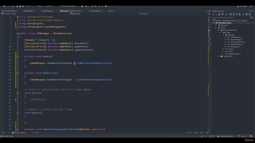Image resolution: width=255 pixels, height=143 pixels.
Task: Collapse the Awake method region
Action: (18, 56)
